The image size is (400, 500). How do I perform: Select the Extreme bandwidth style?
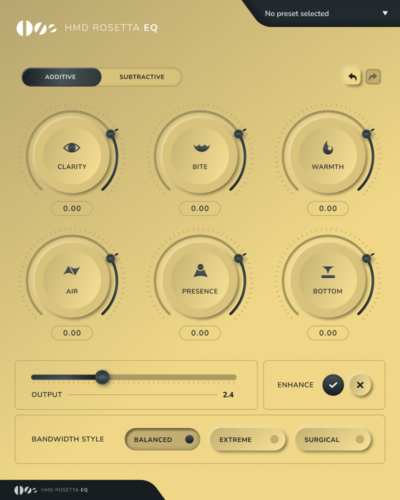(247, 439)
